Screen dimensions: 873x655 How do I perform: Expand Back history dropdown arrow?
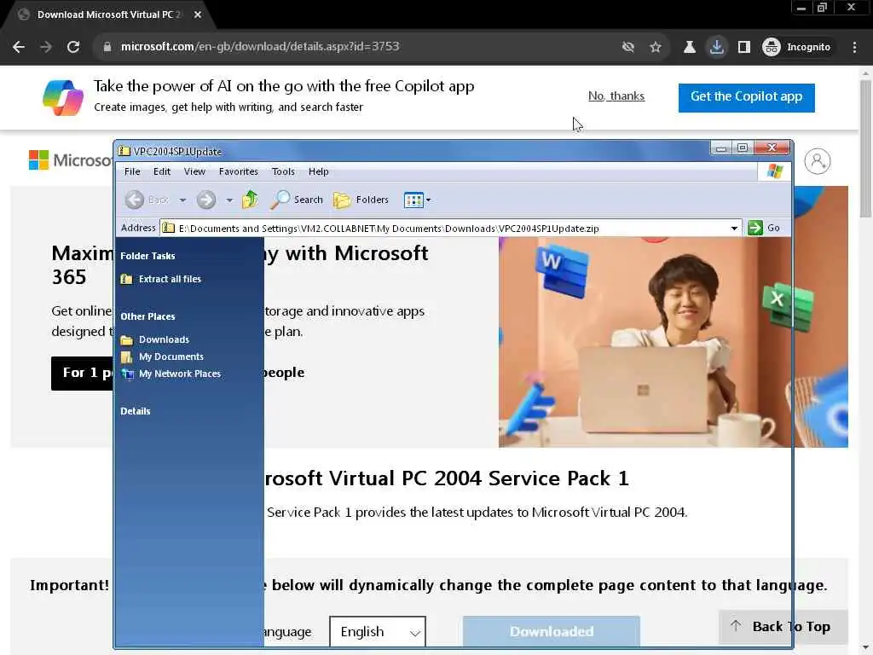(182, 200)
